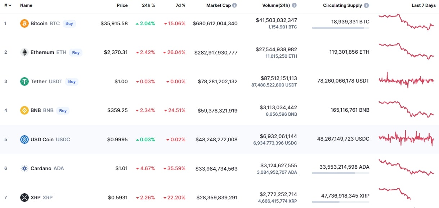Click Bitcoin circulating supply progress bar
Image resolution: width=439 pixels, height=208 pixels.
[341, 28]
